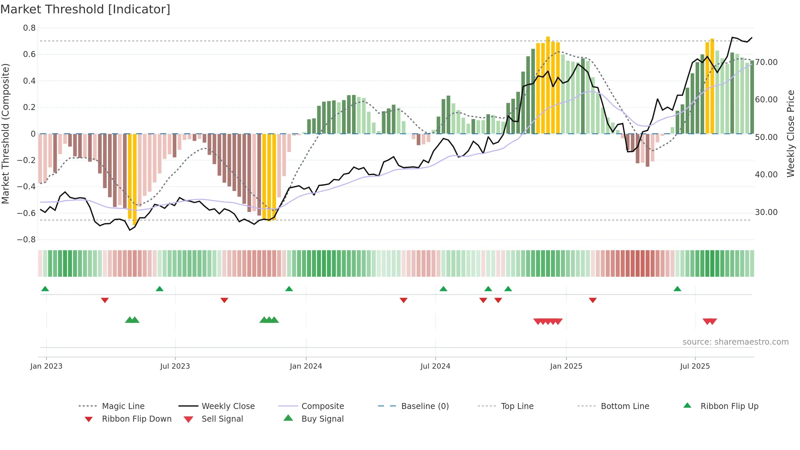The height and width of the screenshot is (450, 800).
Task: Click the '−0.4' left axis tick
Action: (x=26, y=187)
